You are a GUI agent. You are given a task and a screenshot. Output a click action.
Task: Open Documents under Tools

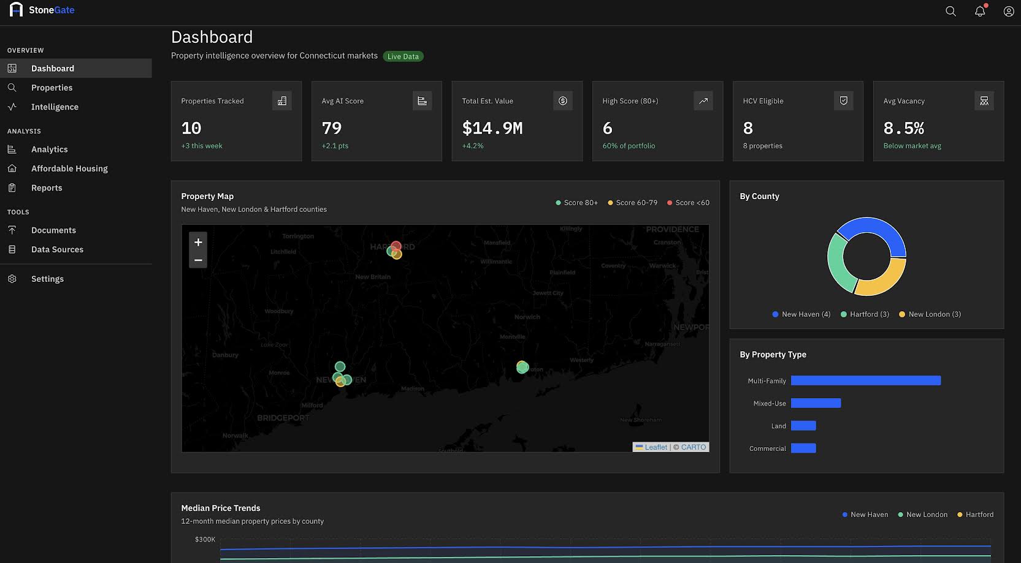(76, 230)
